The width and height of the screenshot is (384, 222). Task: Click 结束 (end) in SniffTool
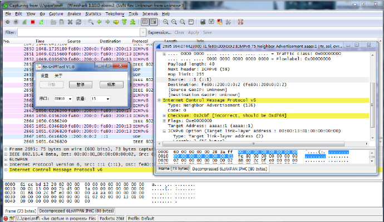[x=111, y=84]
